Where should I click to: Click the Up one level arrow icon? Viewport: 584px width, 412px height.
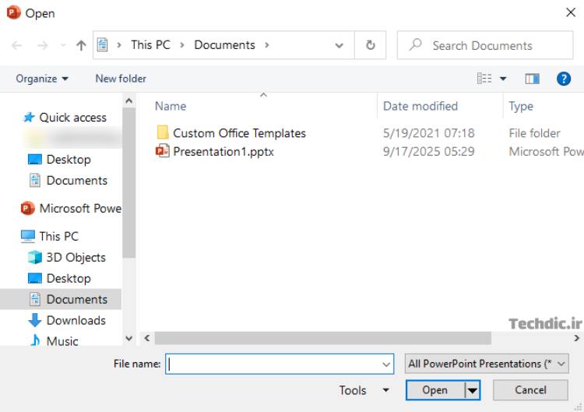(x=81, y=46)
